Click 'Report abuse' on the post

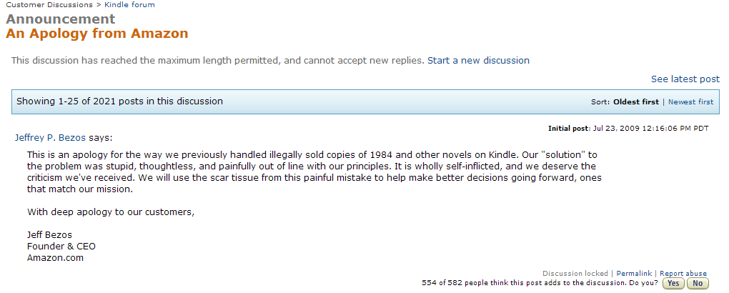click(x=683, y=274)
